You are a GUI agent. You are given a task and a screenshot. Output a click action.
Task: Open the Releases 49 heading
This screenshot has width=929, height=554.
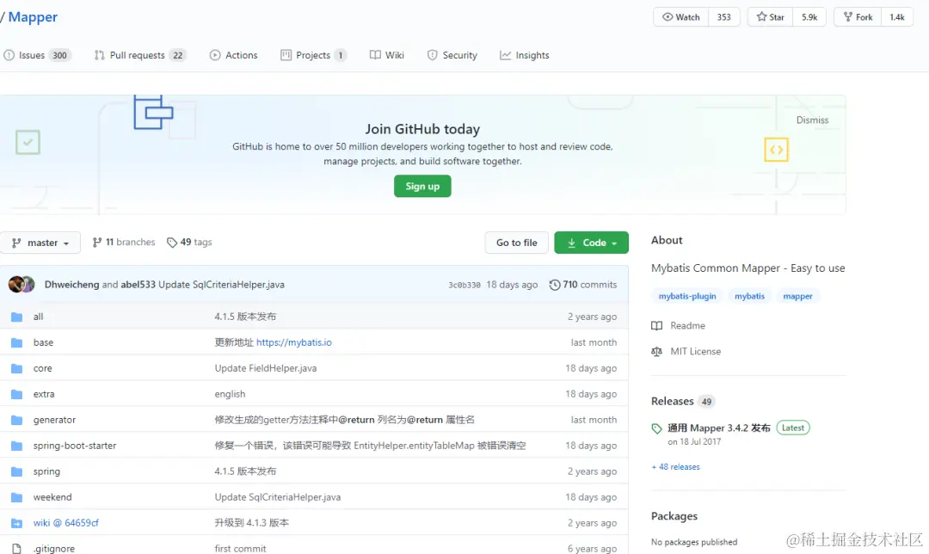click(682, 401)
